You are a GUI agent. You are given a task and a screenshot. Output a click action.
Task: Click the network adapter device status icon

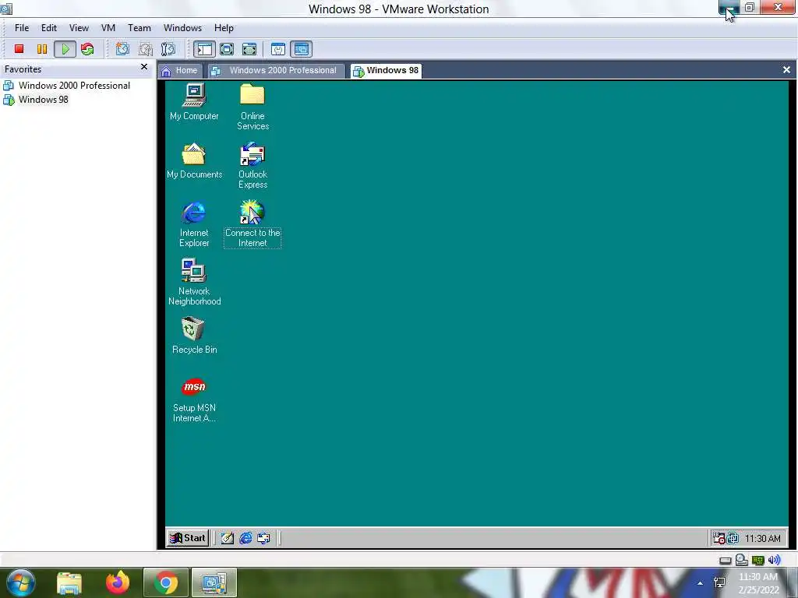pyautogui.click(x=757, y=561)
